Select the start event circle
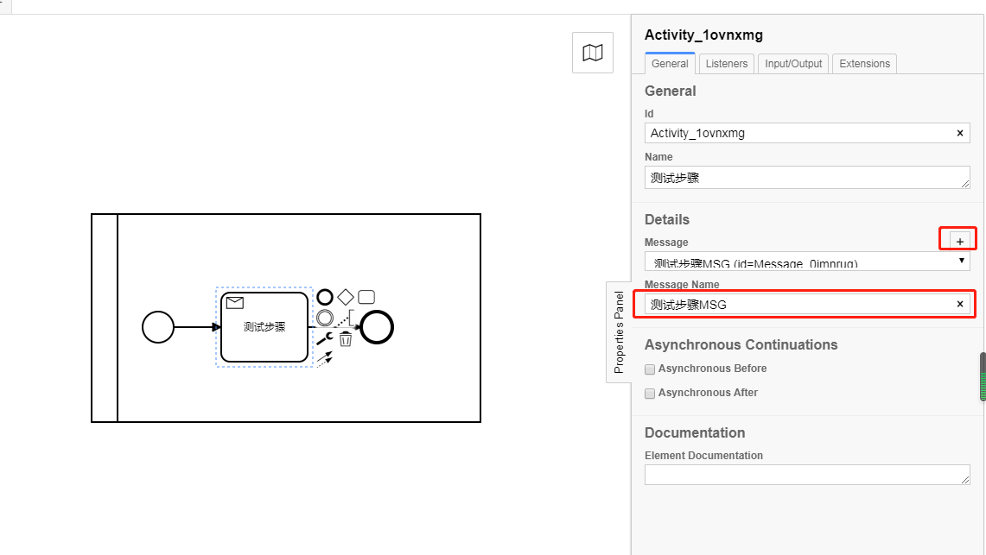Screen dimensions: 986x555 [158, 327]
